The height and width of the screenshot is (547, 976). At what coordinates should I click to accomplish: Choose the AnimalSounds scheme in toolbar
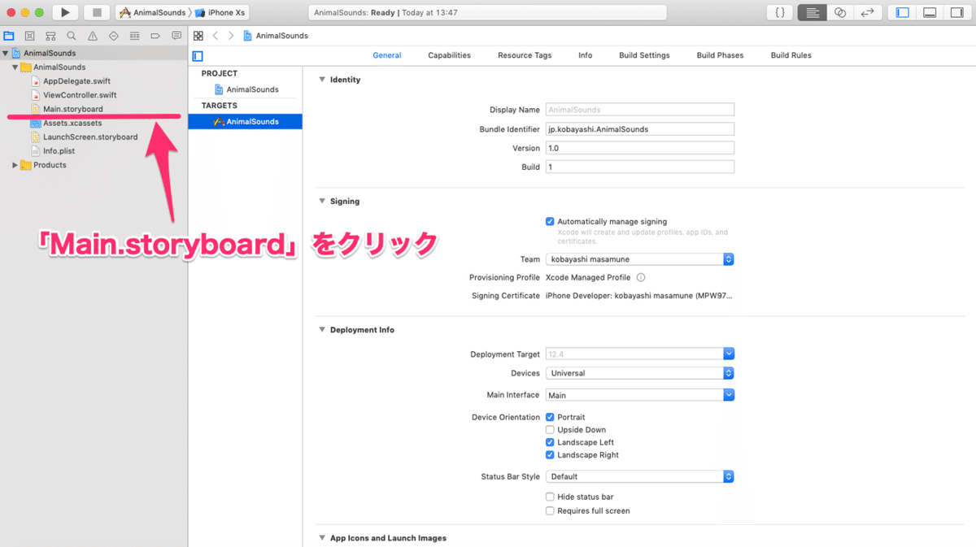pos(153,13)
